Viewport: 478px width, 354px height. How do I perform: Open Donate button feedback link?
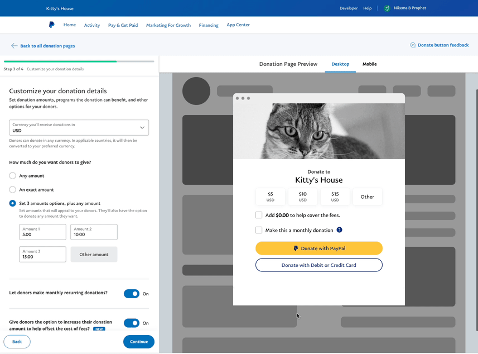(443, 45)
